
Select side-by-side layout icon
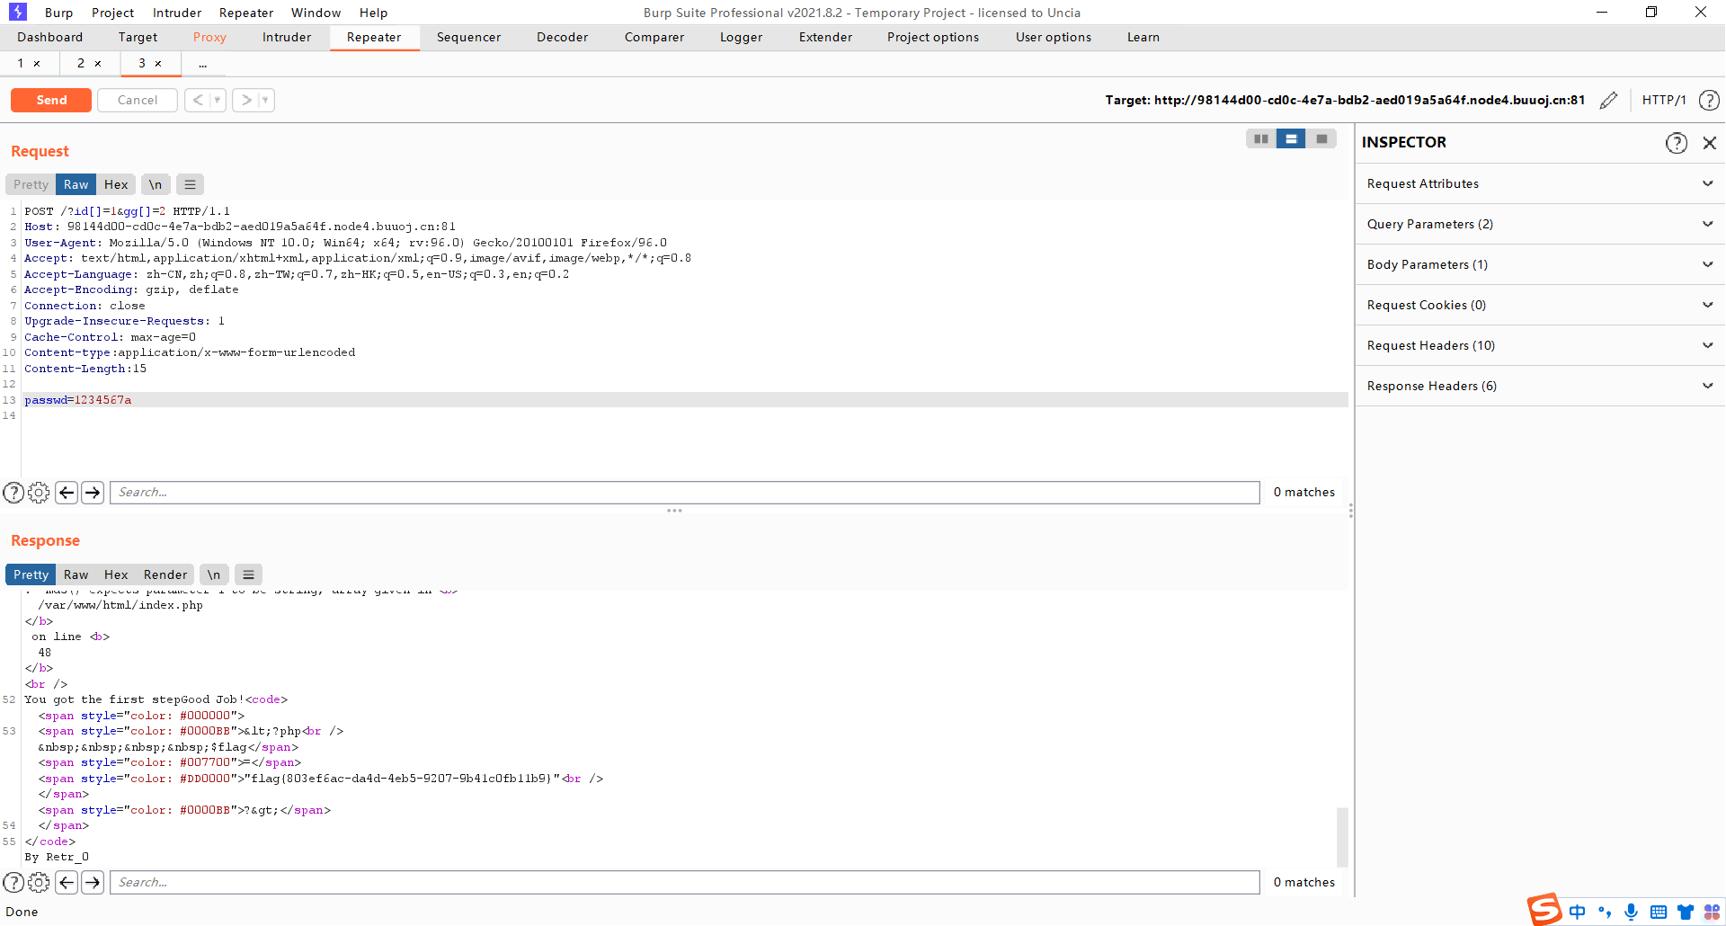click(x=1261, y=138)
